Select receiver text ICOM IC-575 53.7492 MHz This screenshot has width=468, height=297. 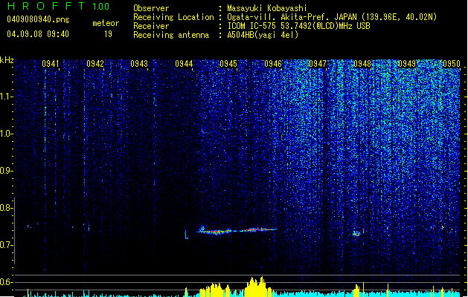298,26
